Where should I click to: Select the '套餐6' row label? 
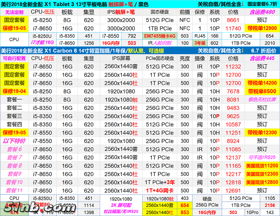pos(14,149)
